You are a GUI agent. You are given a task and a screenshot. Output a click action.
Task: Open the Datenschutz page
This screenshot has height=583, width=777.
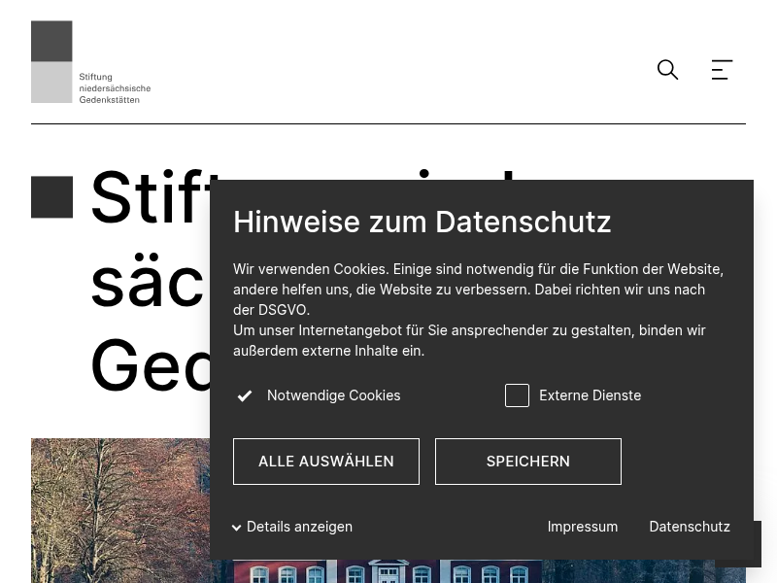(x=690, y=527)
